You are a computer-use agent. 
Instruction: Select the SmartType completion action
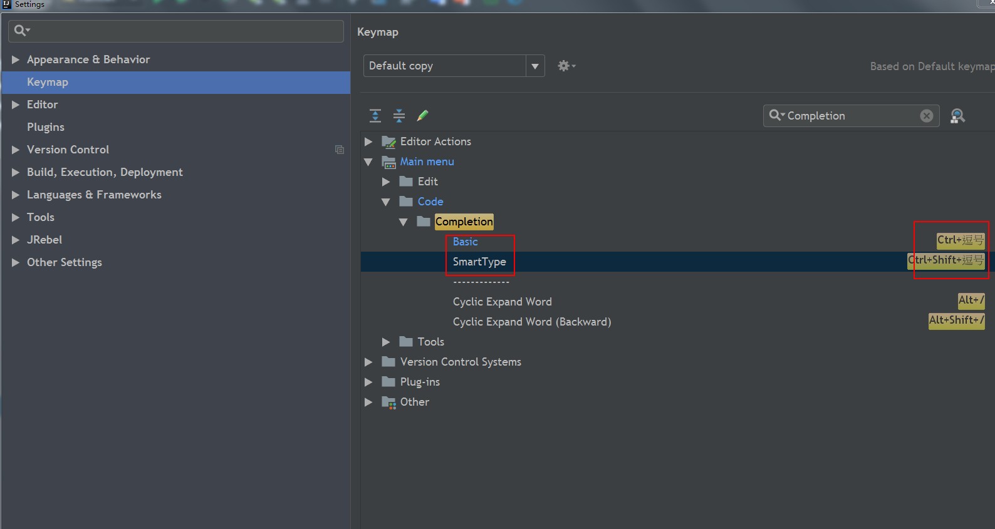click(479, 262)
